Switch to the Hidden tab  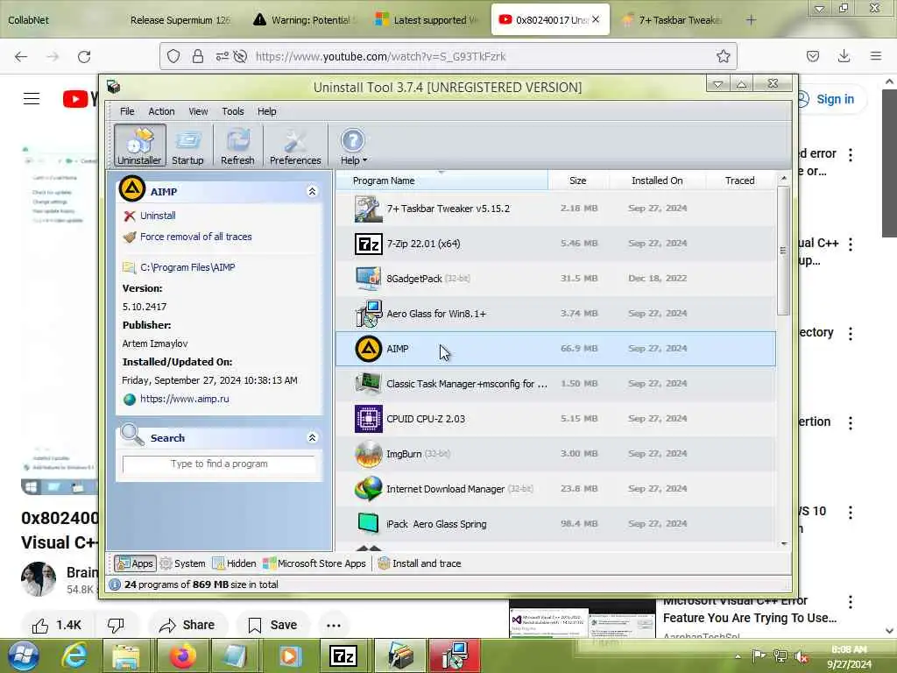coord(235,563)
